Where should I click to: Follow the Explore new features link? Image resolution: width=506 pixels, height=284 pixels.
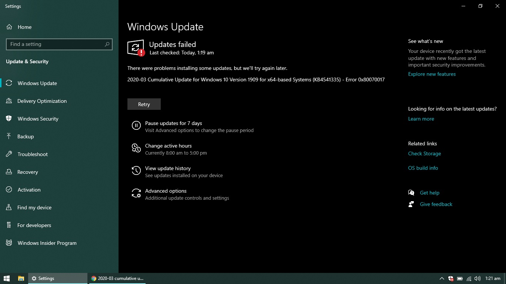[432, 74]
